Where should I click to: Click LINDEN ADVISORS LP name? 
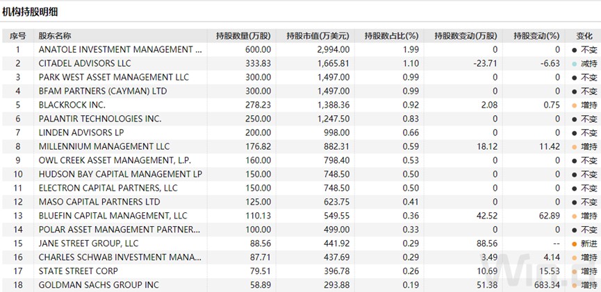pos(81,132)
